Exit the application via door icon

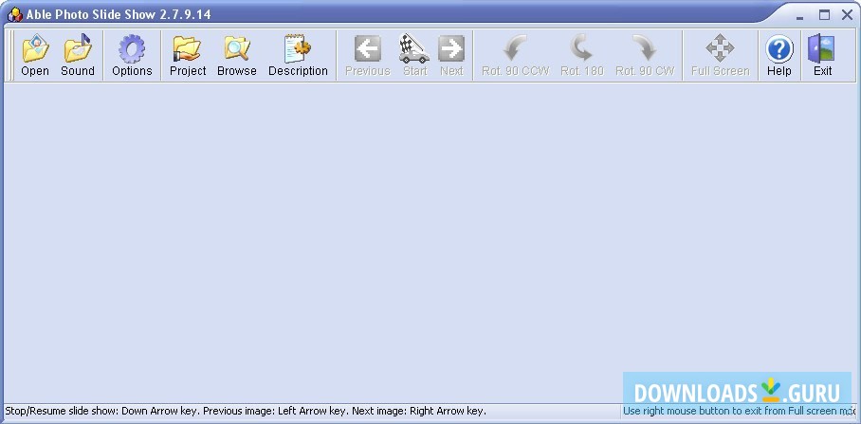click(822, 55)
